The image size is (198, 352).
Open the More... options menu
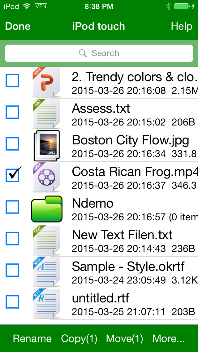169,339
